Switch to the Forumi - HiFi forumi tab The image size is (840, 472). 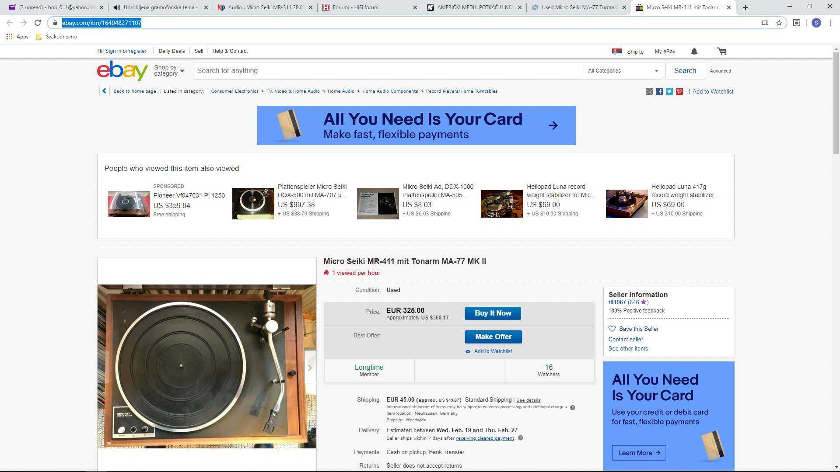pyautogui.click(x=369, y=7)
